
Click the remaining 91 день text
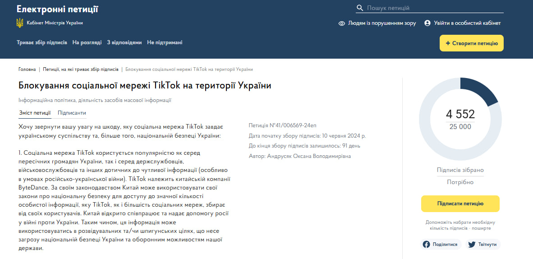[x=351, y=146]
